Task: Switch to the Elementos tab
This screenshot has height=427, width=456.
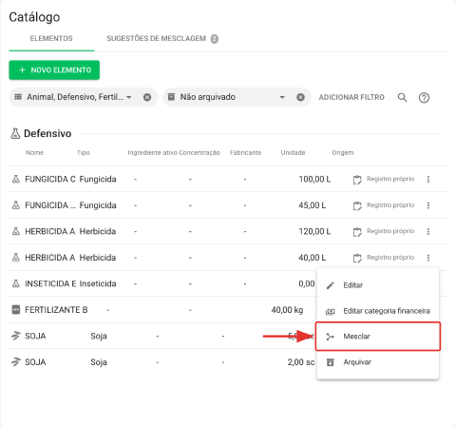Action: click(x=51, y=39)
